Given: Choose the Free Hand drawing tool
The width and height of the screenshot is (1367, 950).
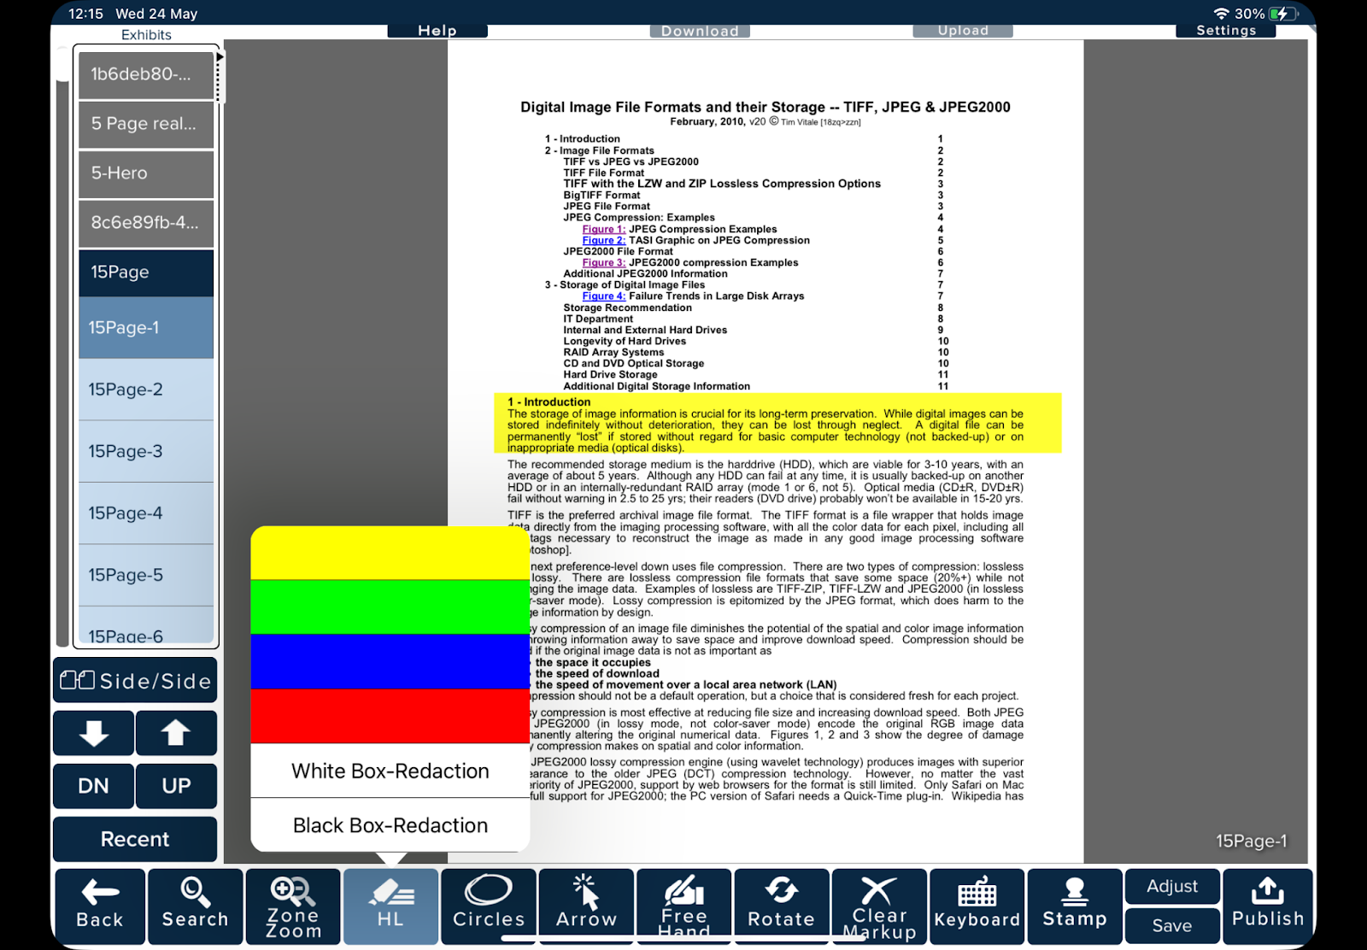Looking at the screenshot, I should [683, 906].
